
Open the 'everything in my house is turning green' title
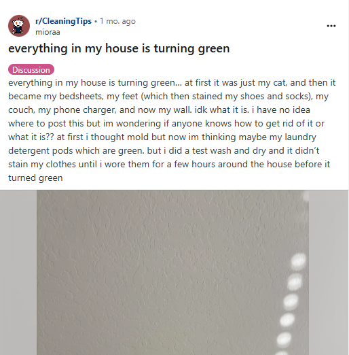119,48
